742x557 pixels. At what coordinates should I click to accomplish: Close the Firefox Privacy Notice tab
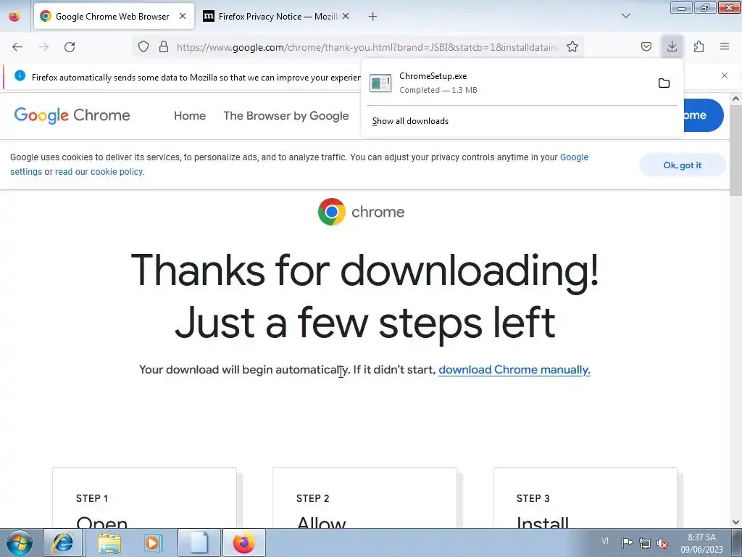click(346, 16)
